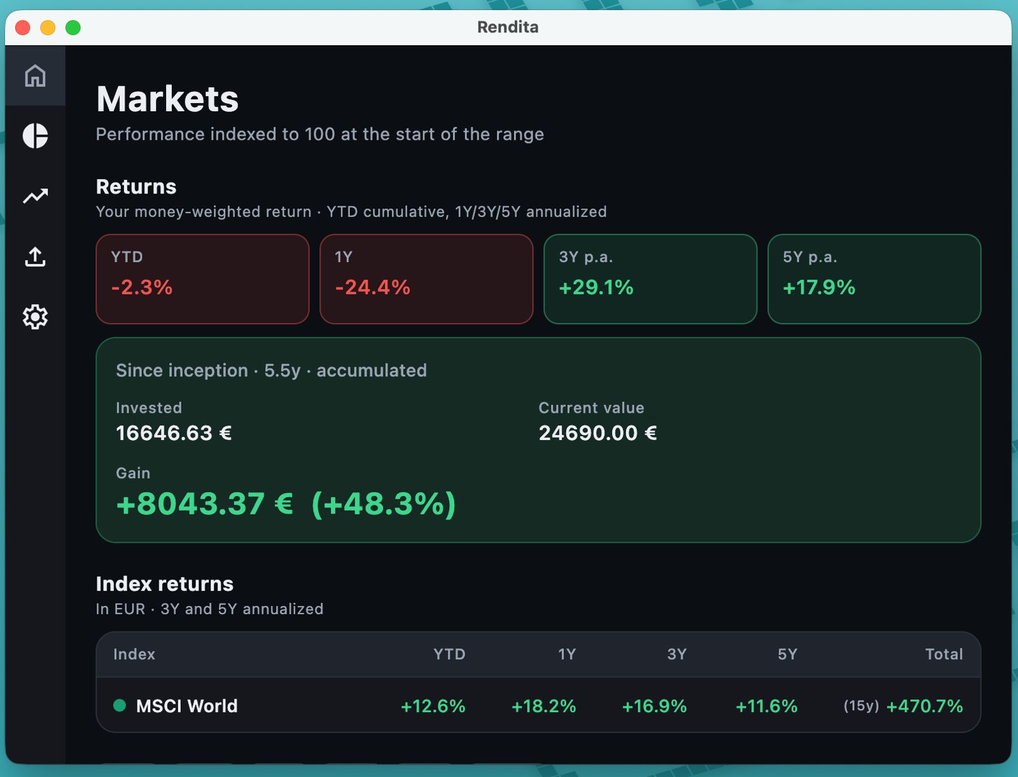Click the Since inception summary label
Viewport: 1018px width, 777px height.
271,371
